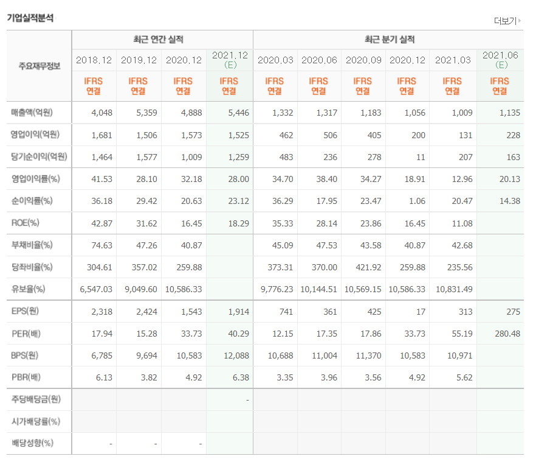Select the 5,359 revenue value
This screenshot has width=533, height=459.
pos(147,113)
